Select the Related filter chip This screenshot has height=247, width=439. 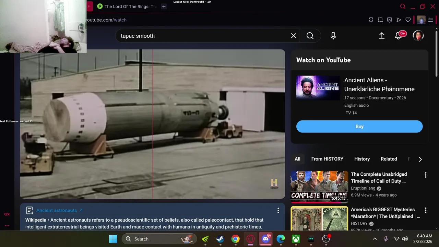click(x=389, y=159)
